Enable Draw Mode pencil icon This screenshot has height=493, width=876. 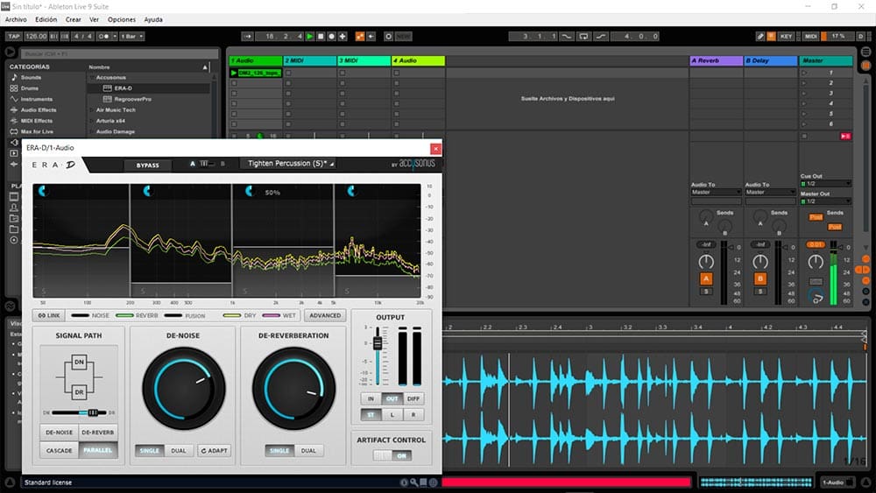click(x=760, y=36)
